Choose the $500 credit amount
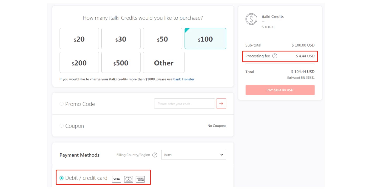 click(x=121, y=62)
